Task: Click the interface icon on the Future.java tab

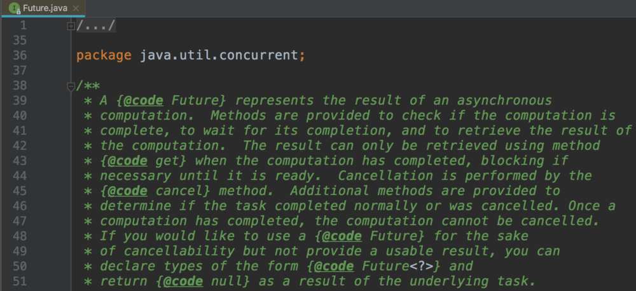Action: tap(13, 8)
